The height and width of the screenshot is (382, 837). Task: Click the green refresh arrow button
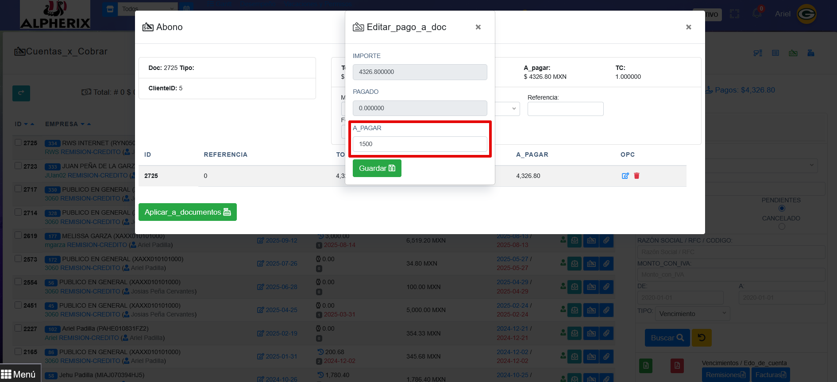click(x=21, y=93)
